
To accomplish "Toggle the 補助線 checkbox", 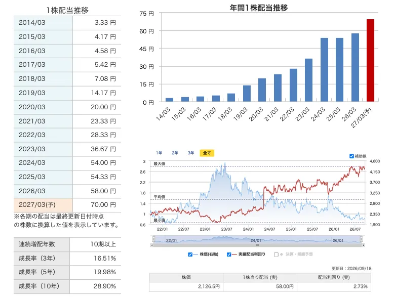I will tap(352, 156).
